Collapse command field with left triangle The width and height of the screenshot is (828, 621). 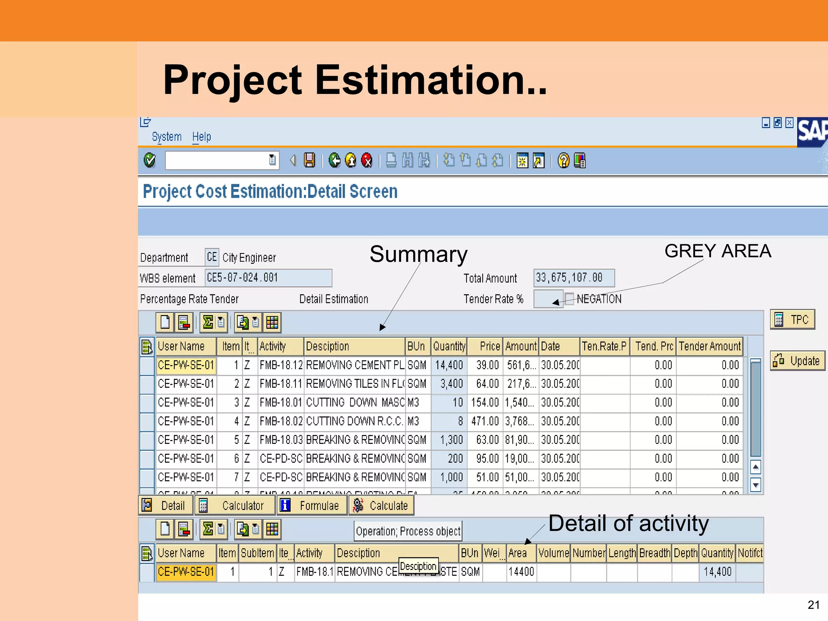[293, 161]
